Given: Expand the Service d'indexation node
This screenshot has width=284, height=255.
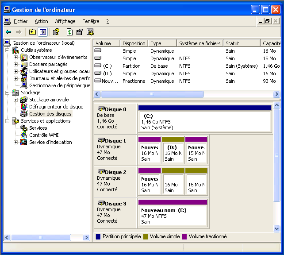Looking at the screenshot, I should pyautogui.click(x=15, y=142).
